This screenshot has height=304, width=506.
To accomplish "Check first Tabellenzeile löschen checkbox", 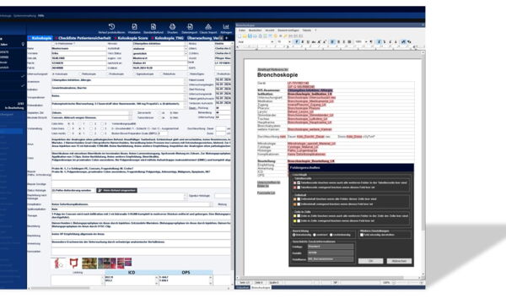I will pyautogui.click(x=299, y=183).
